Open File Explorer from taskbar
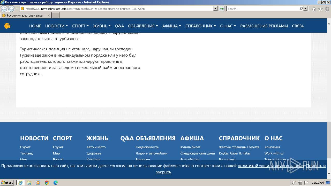Viewport: 331px width, 186px height. [29, 183]
